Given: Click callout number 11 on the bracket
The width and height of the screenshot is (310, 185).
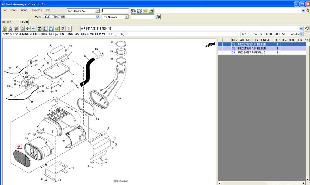Looking at the screenshot, I should tap(72, 168).
